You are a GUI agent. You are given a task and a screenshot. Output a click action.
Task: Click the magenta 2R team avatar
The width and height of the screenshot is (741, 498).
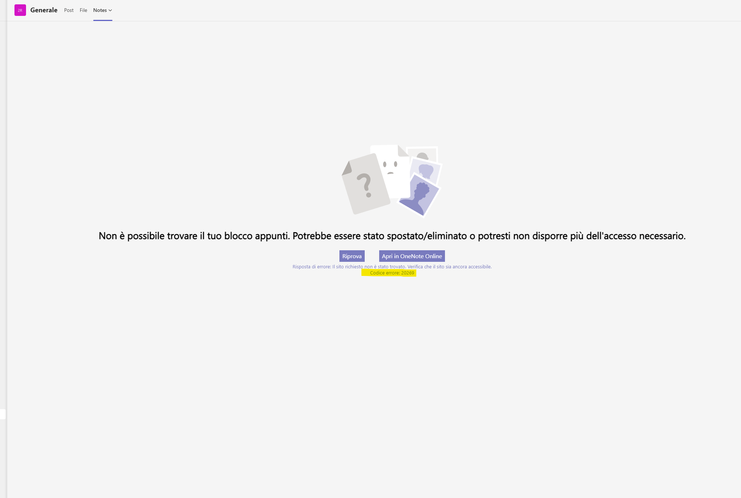click(x=20, y=10)
